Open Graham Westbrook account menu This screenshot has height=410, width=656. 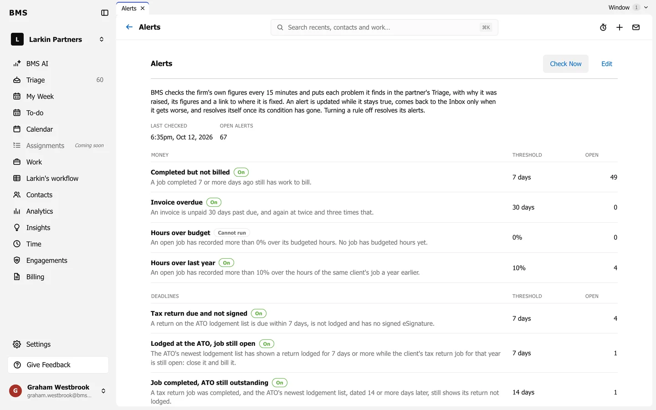tap(58, 391)
